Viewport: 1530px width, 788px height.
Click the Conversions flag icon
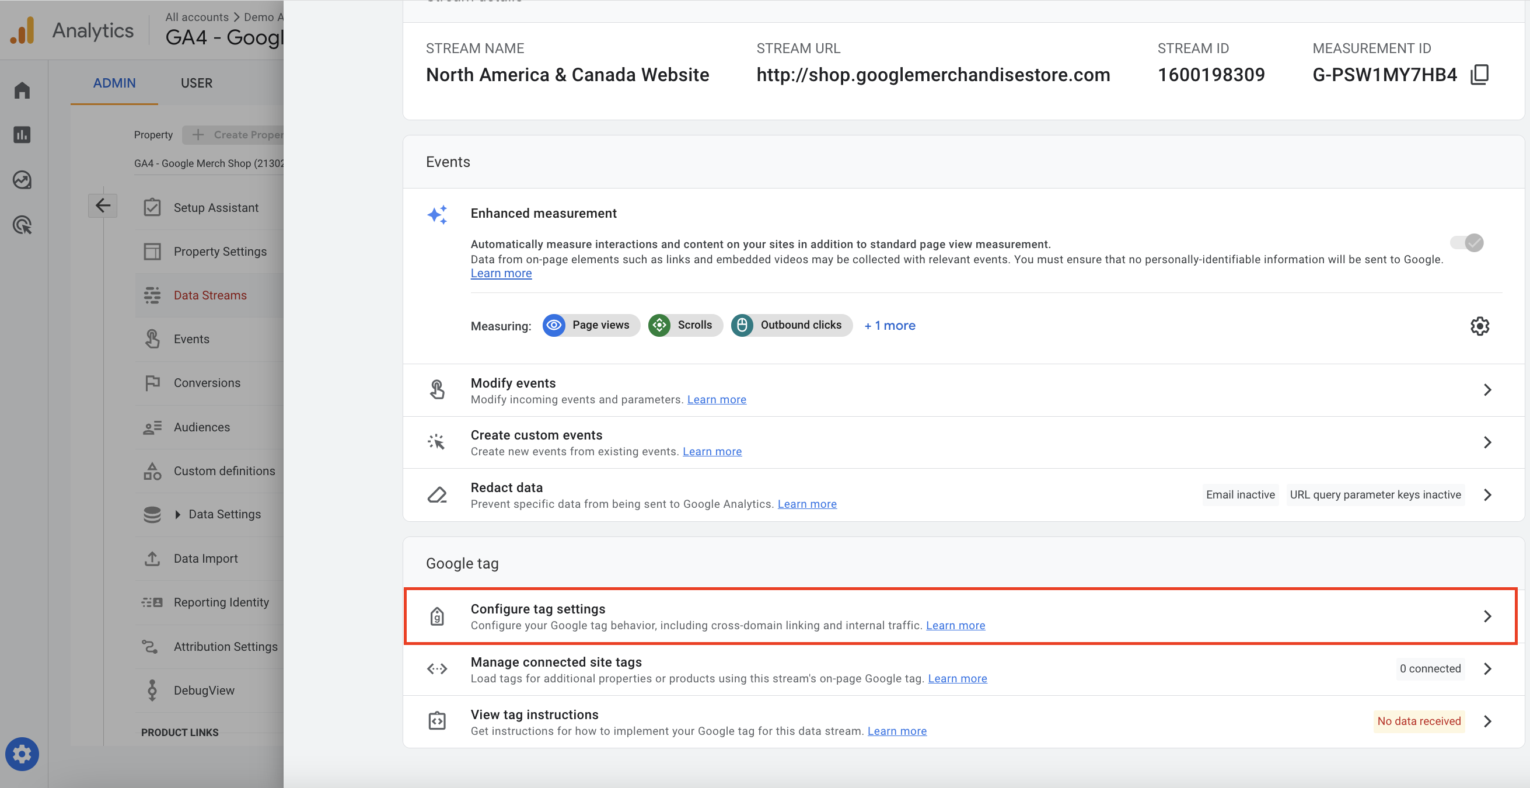152,383
